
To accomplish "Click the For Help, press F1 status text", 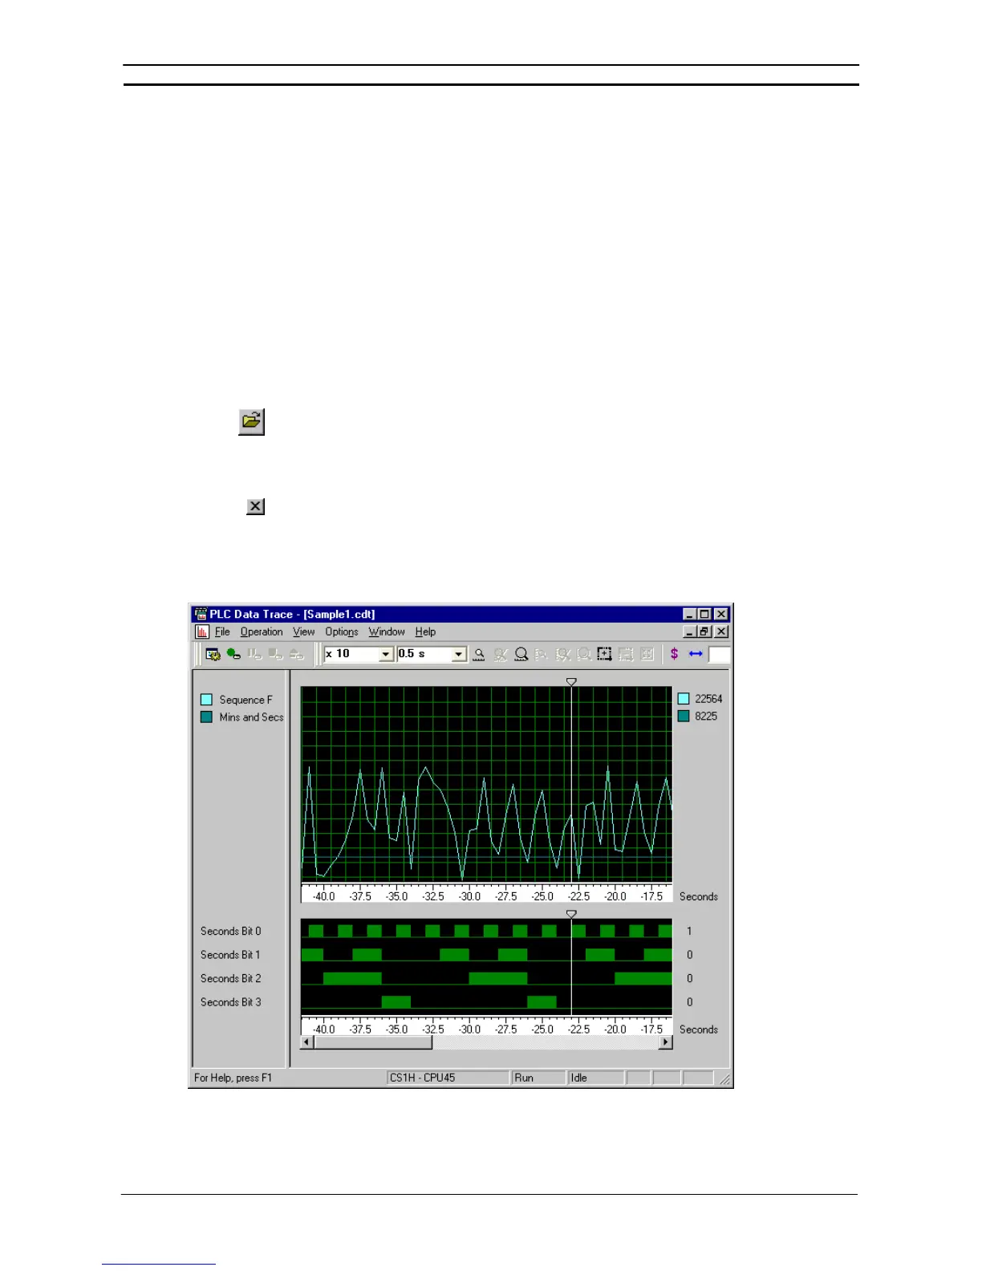I will (233, 1078).
